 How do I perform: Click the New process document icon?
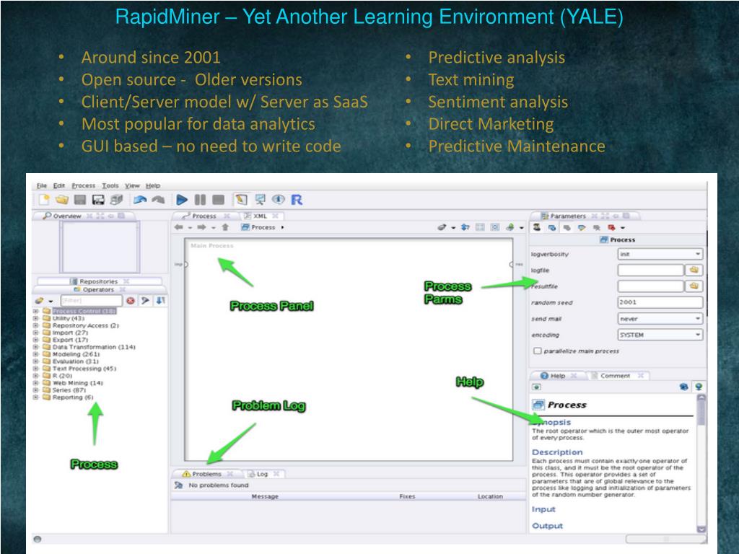click(x=44, y=200)
